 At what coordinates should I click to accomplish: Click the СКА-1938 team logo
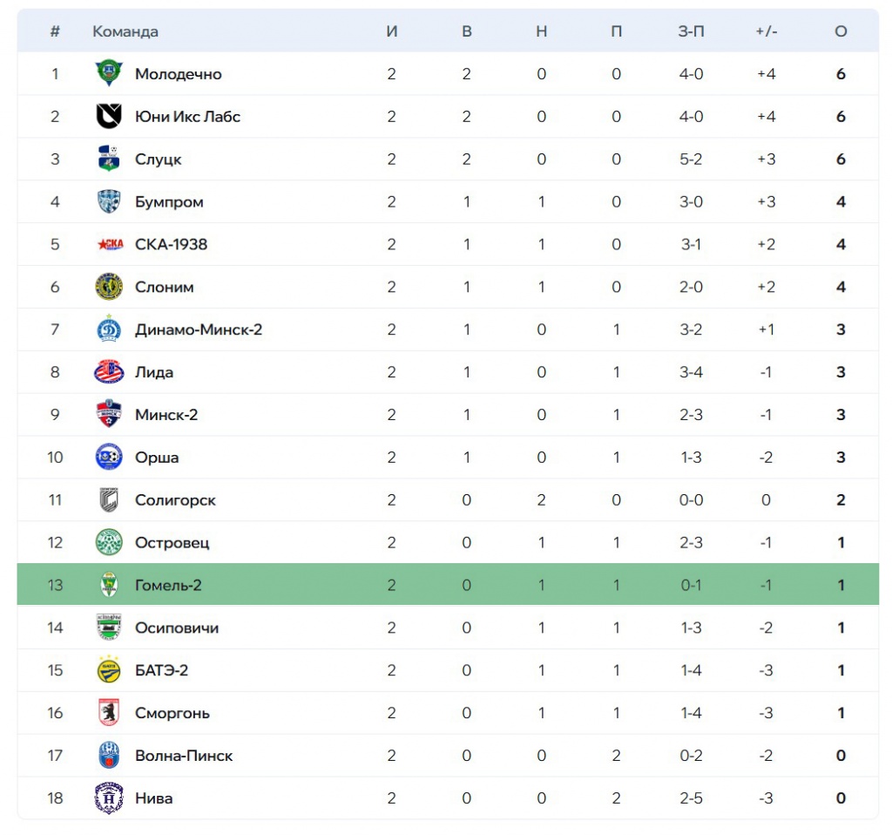pyautogui.click(x=109, y=244)
